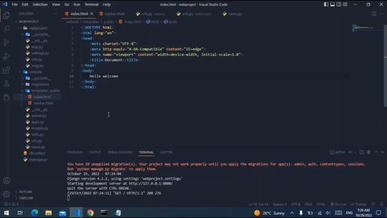Viewport: 387px width, 218px height.
Task: Open the Explorer view in activity bar
Action: pyautogui.click(x=7, y=15)
